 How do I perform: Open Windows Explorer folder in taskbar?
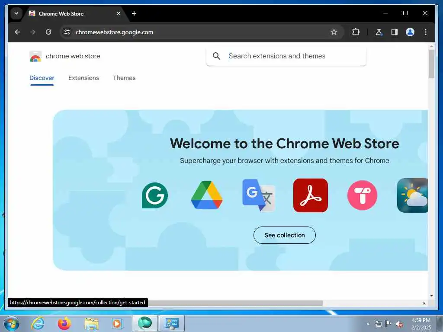92,324
